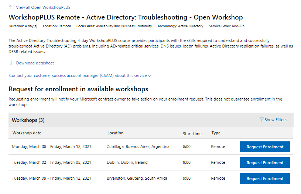Request Enrollment for Dublin workshop
The image size is (301, 194).
coord(265,163)
